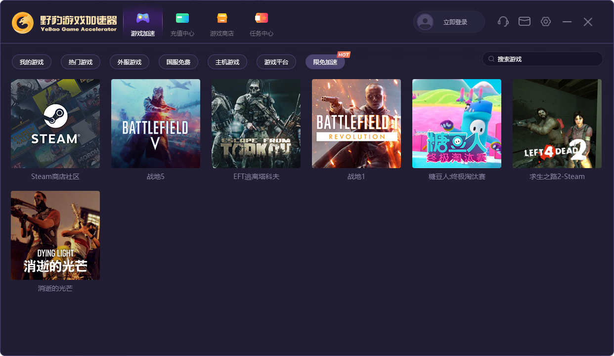Open settings hexagon gear icon
Viewport: 614px width, 356px height.
coord(546,22)
